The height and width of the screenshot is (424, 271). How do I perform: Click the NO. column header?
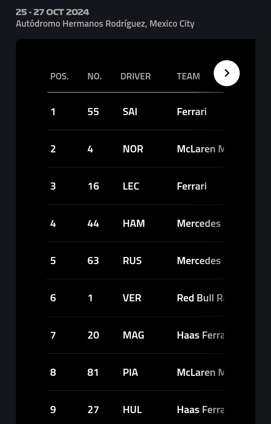(95, 76)
